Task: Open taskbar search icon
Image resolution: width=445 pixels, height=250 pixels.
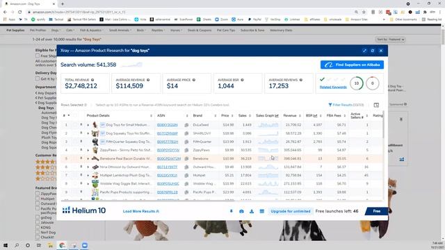Action: click(x=17, y=245)
